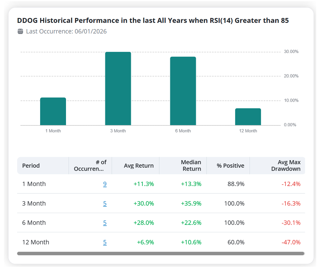Open the 5 occurrences link for 6 Month
327x270 pixels.
(105, 223)
